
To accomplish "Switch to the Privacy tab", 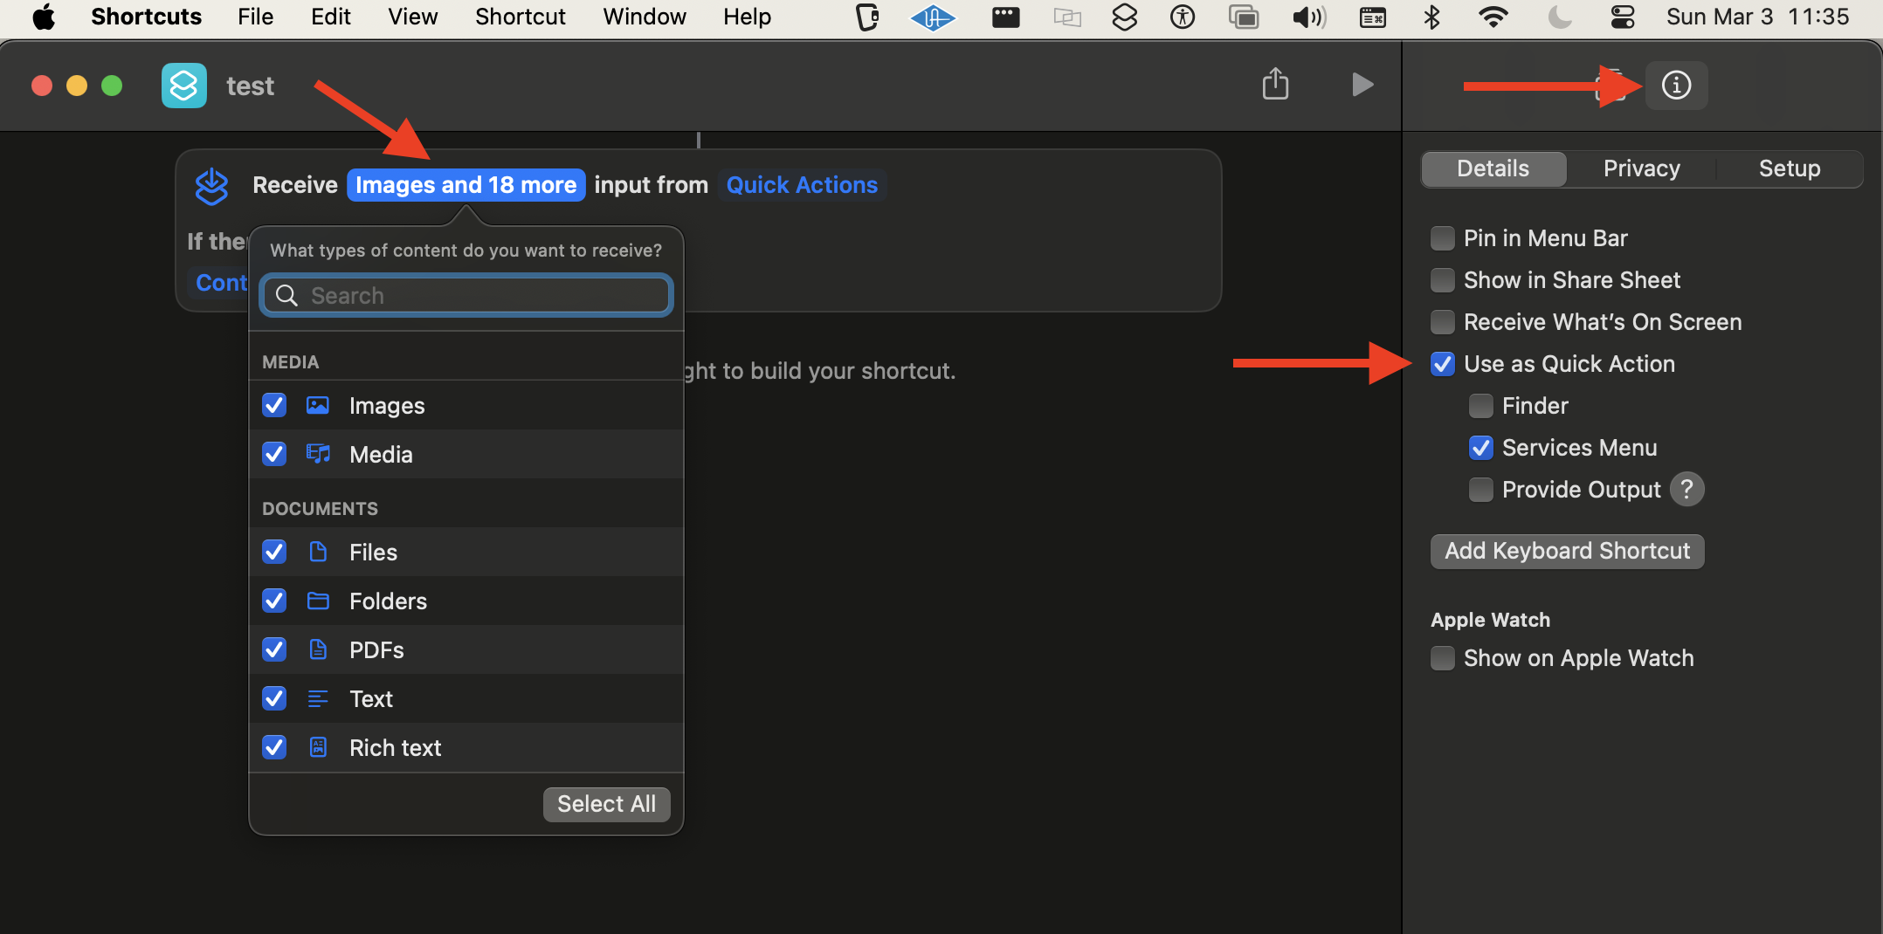I will (1641, 168).
